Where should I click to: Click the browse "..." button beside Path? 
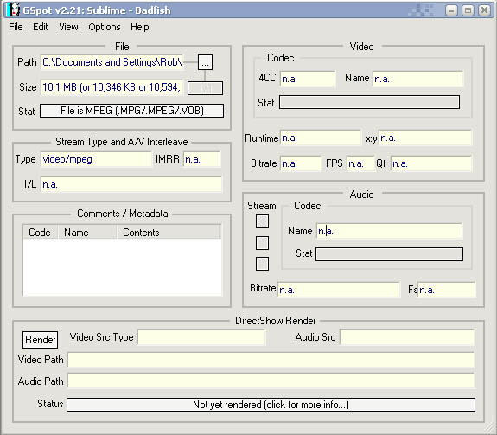point(205,62)
